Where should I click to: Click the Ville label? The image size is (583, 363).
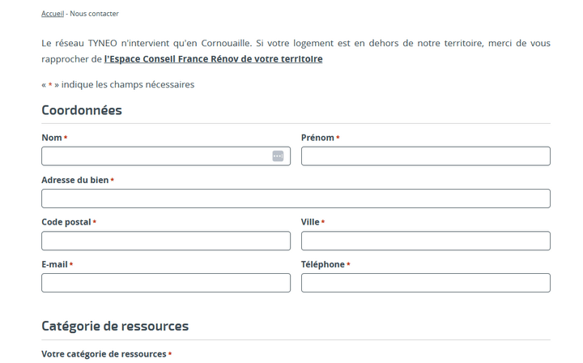tap(310, 222)
